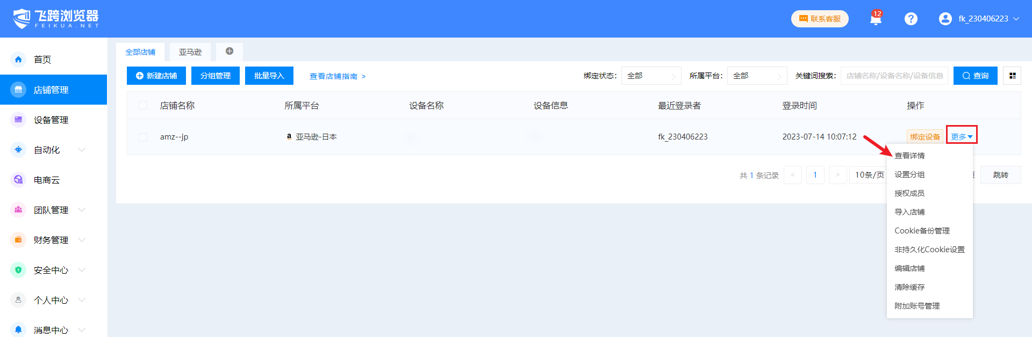1032x337 pixels.
Task: Expand the 财务管理 sidebar chevron
Action: pos(82,240)
